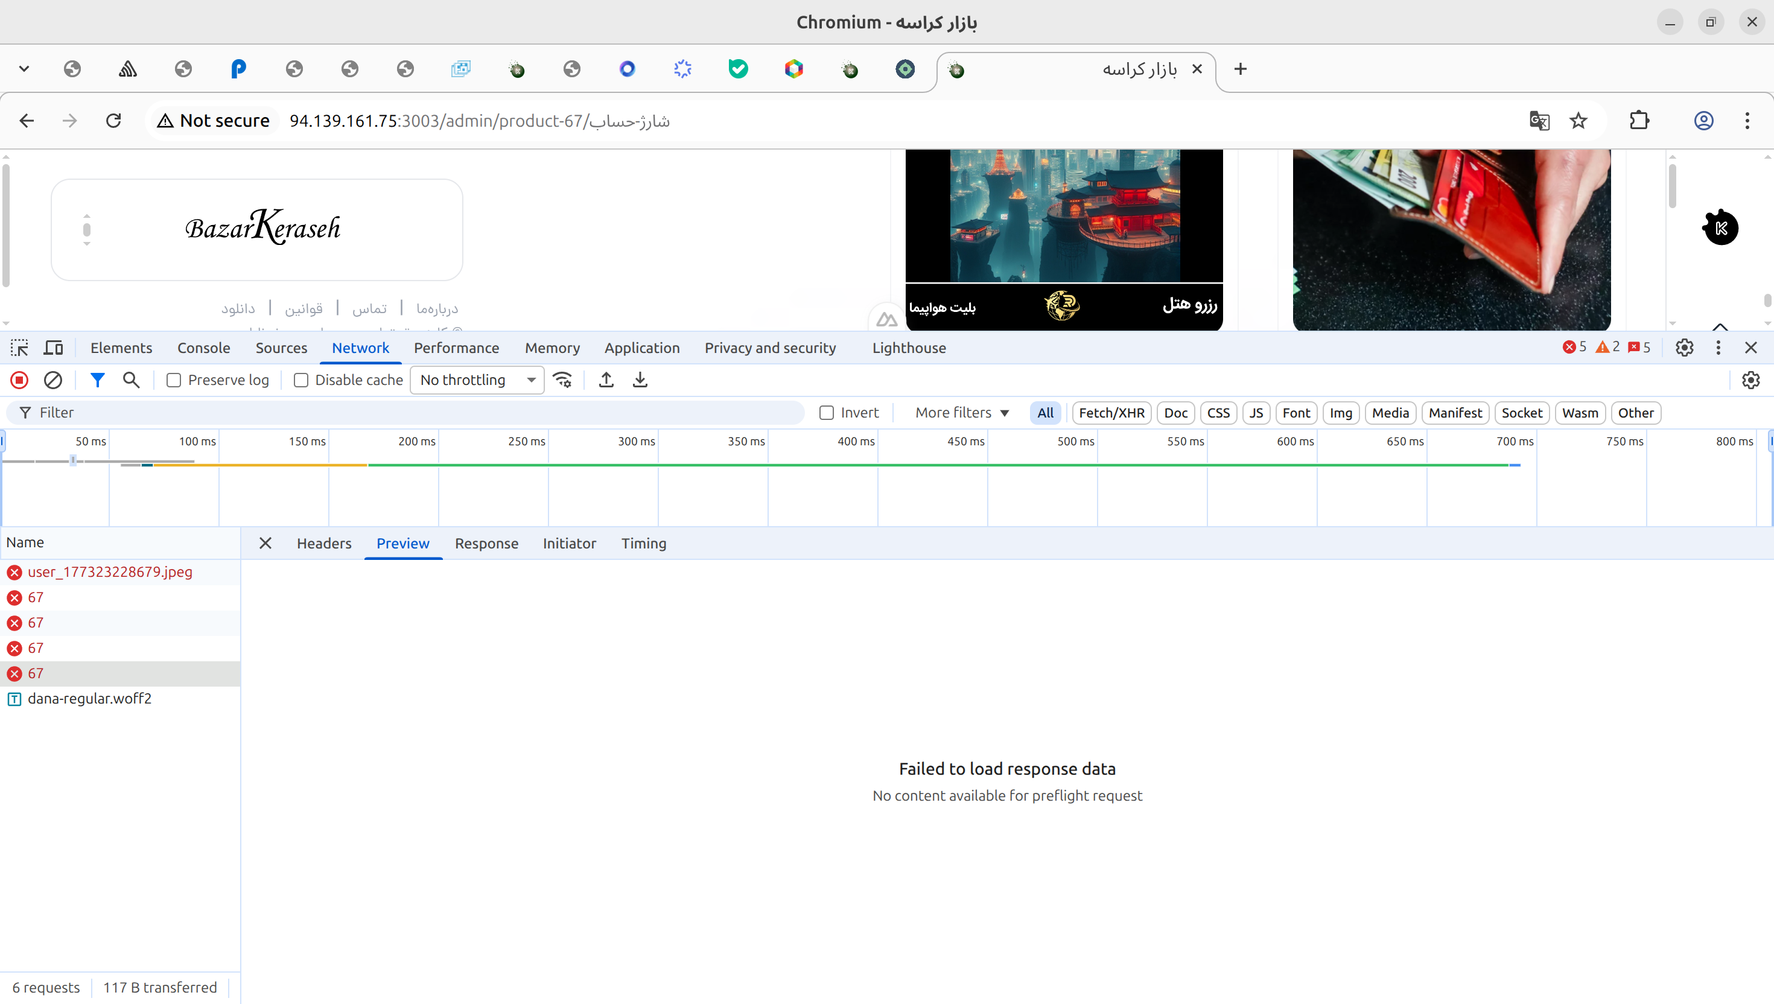Enable the Preserve log checkbox
The height and width of the screenshot is (1004, 1774).
click(174, 380)
